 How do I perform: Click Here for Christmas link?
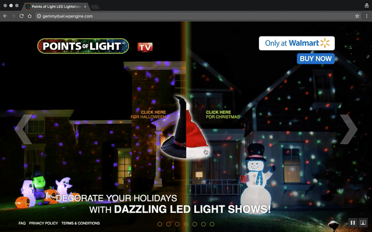click(223, 114)
